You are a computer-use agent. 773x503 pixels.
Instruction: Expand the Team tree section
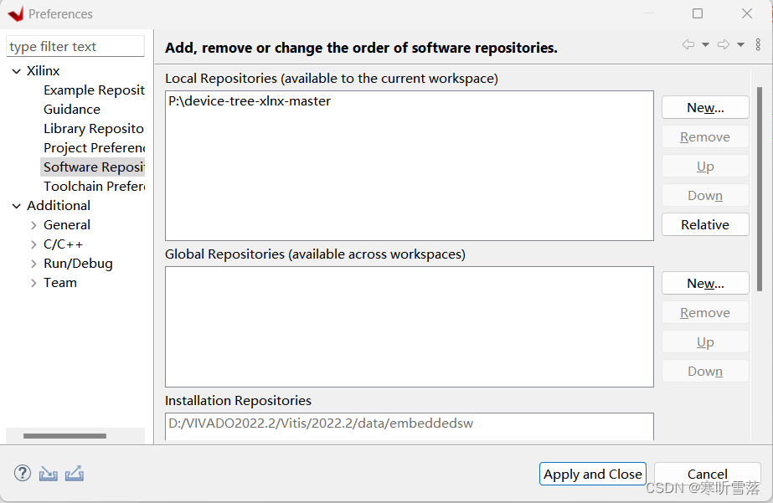click(x=32, y=282)
